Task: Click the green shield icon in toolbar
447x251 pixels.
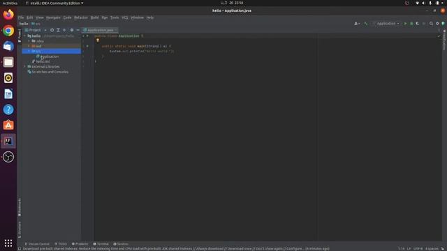Action: point(443,24)
